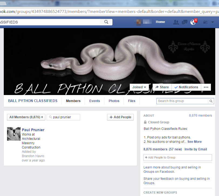
Task: Expand the See More rules link
Action: 194,142
